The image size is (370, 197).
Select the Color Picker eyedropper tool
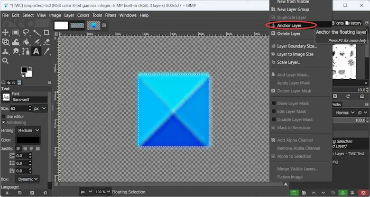point(47,51)
